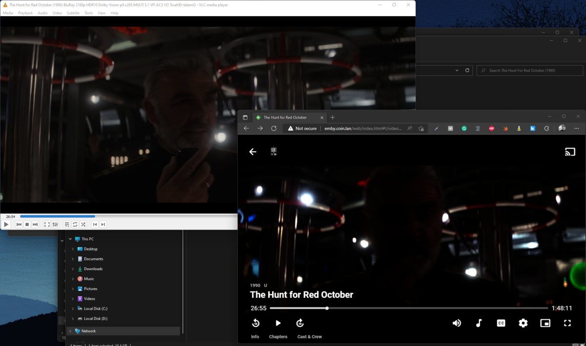
Task: Skip back 10 seconds in Emby player
Action: point(255,323)
